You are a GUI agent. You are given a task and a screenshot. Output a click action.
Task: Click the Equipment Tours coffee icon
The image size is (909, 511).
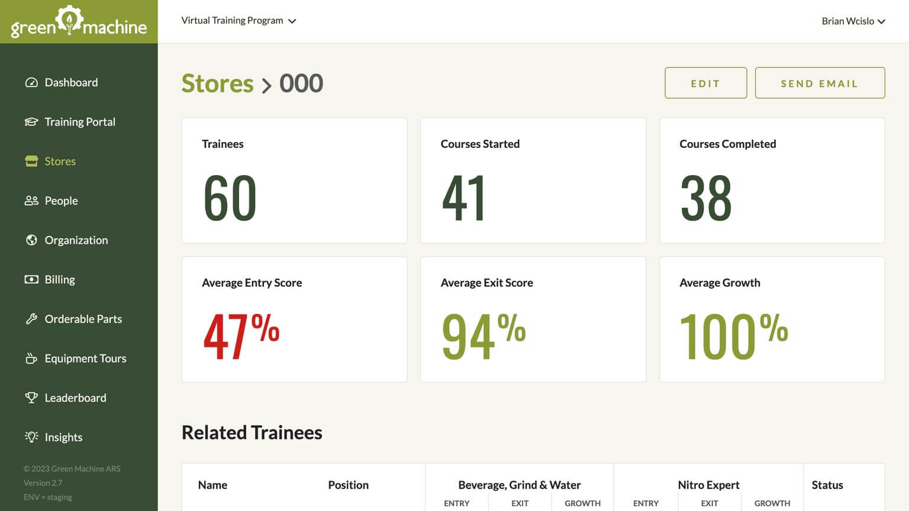point(31,358)
